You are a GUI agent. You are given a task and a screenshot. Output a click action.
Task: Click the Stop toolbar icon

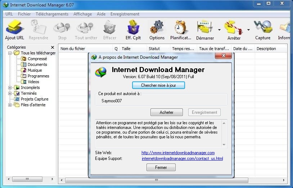pos(62,27)
